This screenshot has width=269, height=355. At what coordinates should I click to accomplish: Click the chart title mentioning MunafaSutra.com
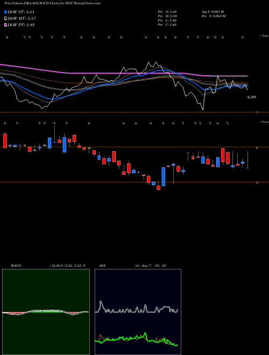pyautogui.click(x=52, y=3)
